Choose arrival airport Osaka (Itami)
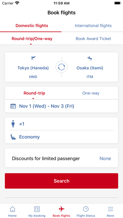Viewport: 123px width, 218px height. 90,68
